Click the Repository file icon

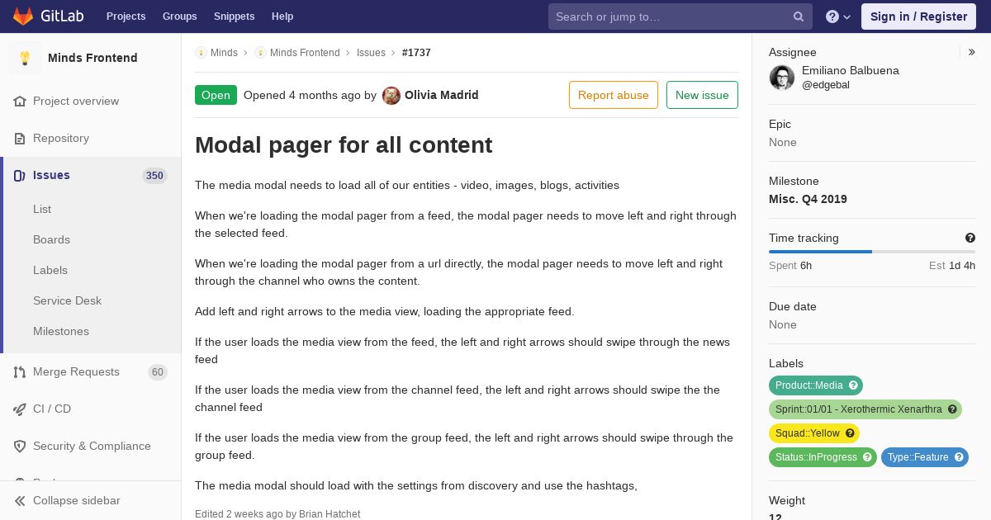click(20, 139)
